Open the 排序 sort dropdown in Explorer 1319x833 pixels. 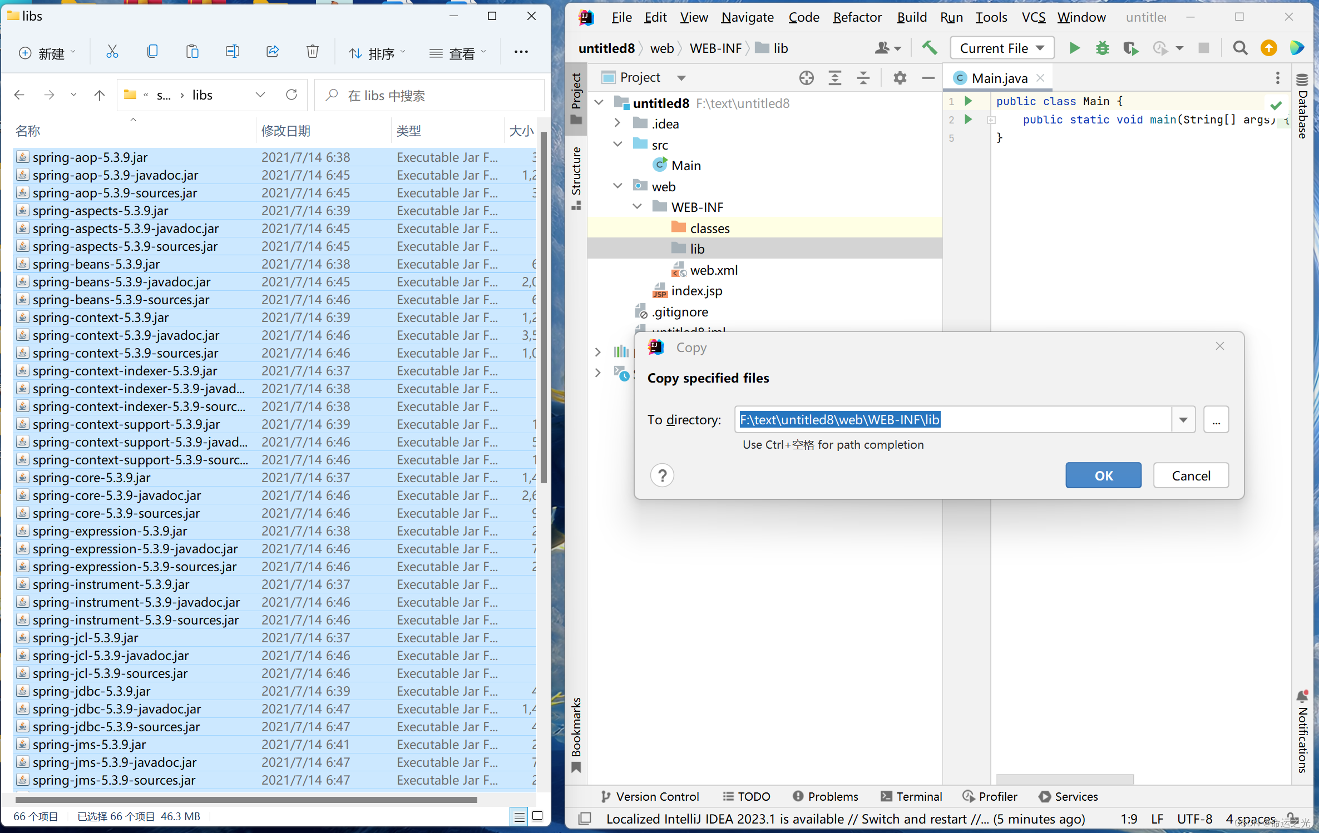[x=377, y=53]
